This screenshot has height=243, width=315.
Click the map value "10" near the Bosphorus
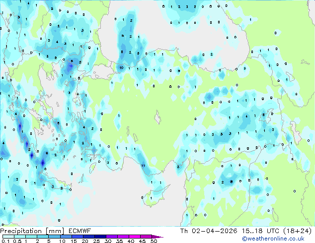point(121,67)
